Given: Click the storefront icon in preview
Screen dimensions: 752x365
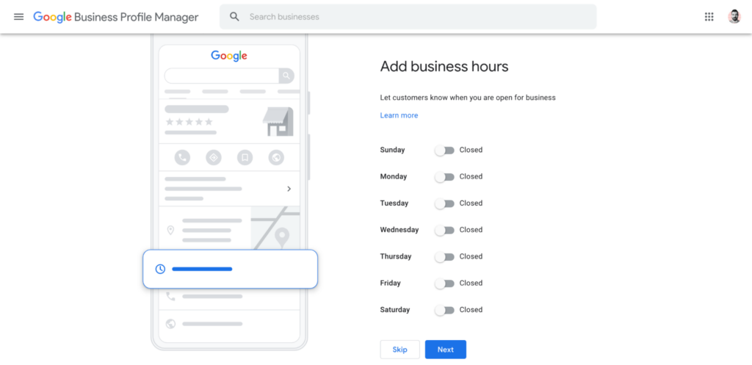Looking at the screenshot, I should click(x=278, y=122).
